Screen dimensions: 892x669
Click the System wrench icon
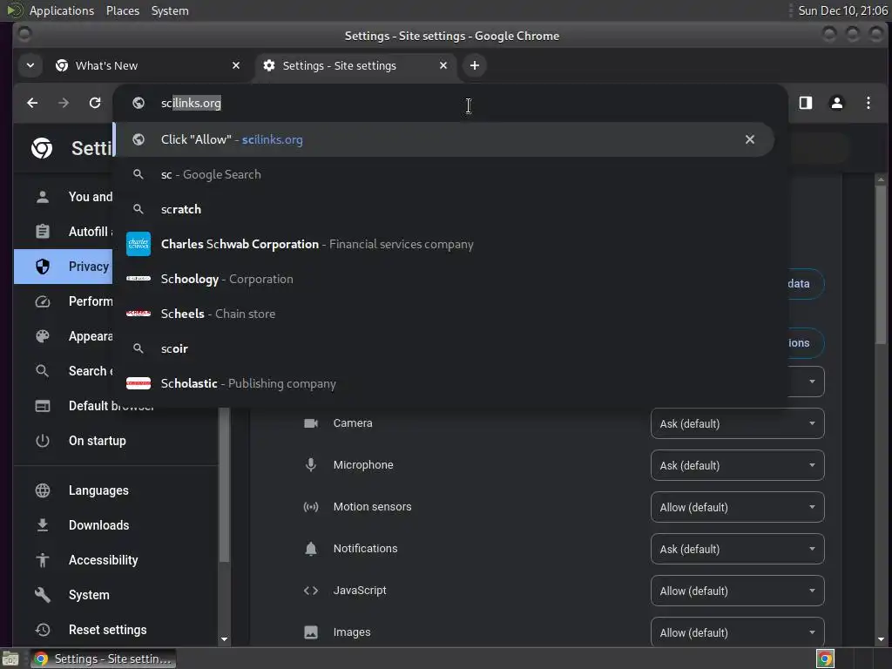coord(43,594)
